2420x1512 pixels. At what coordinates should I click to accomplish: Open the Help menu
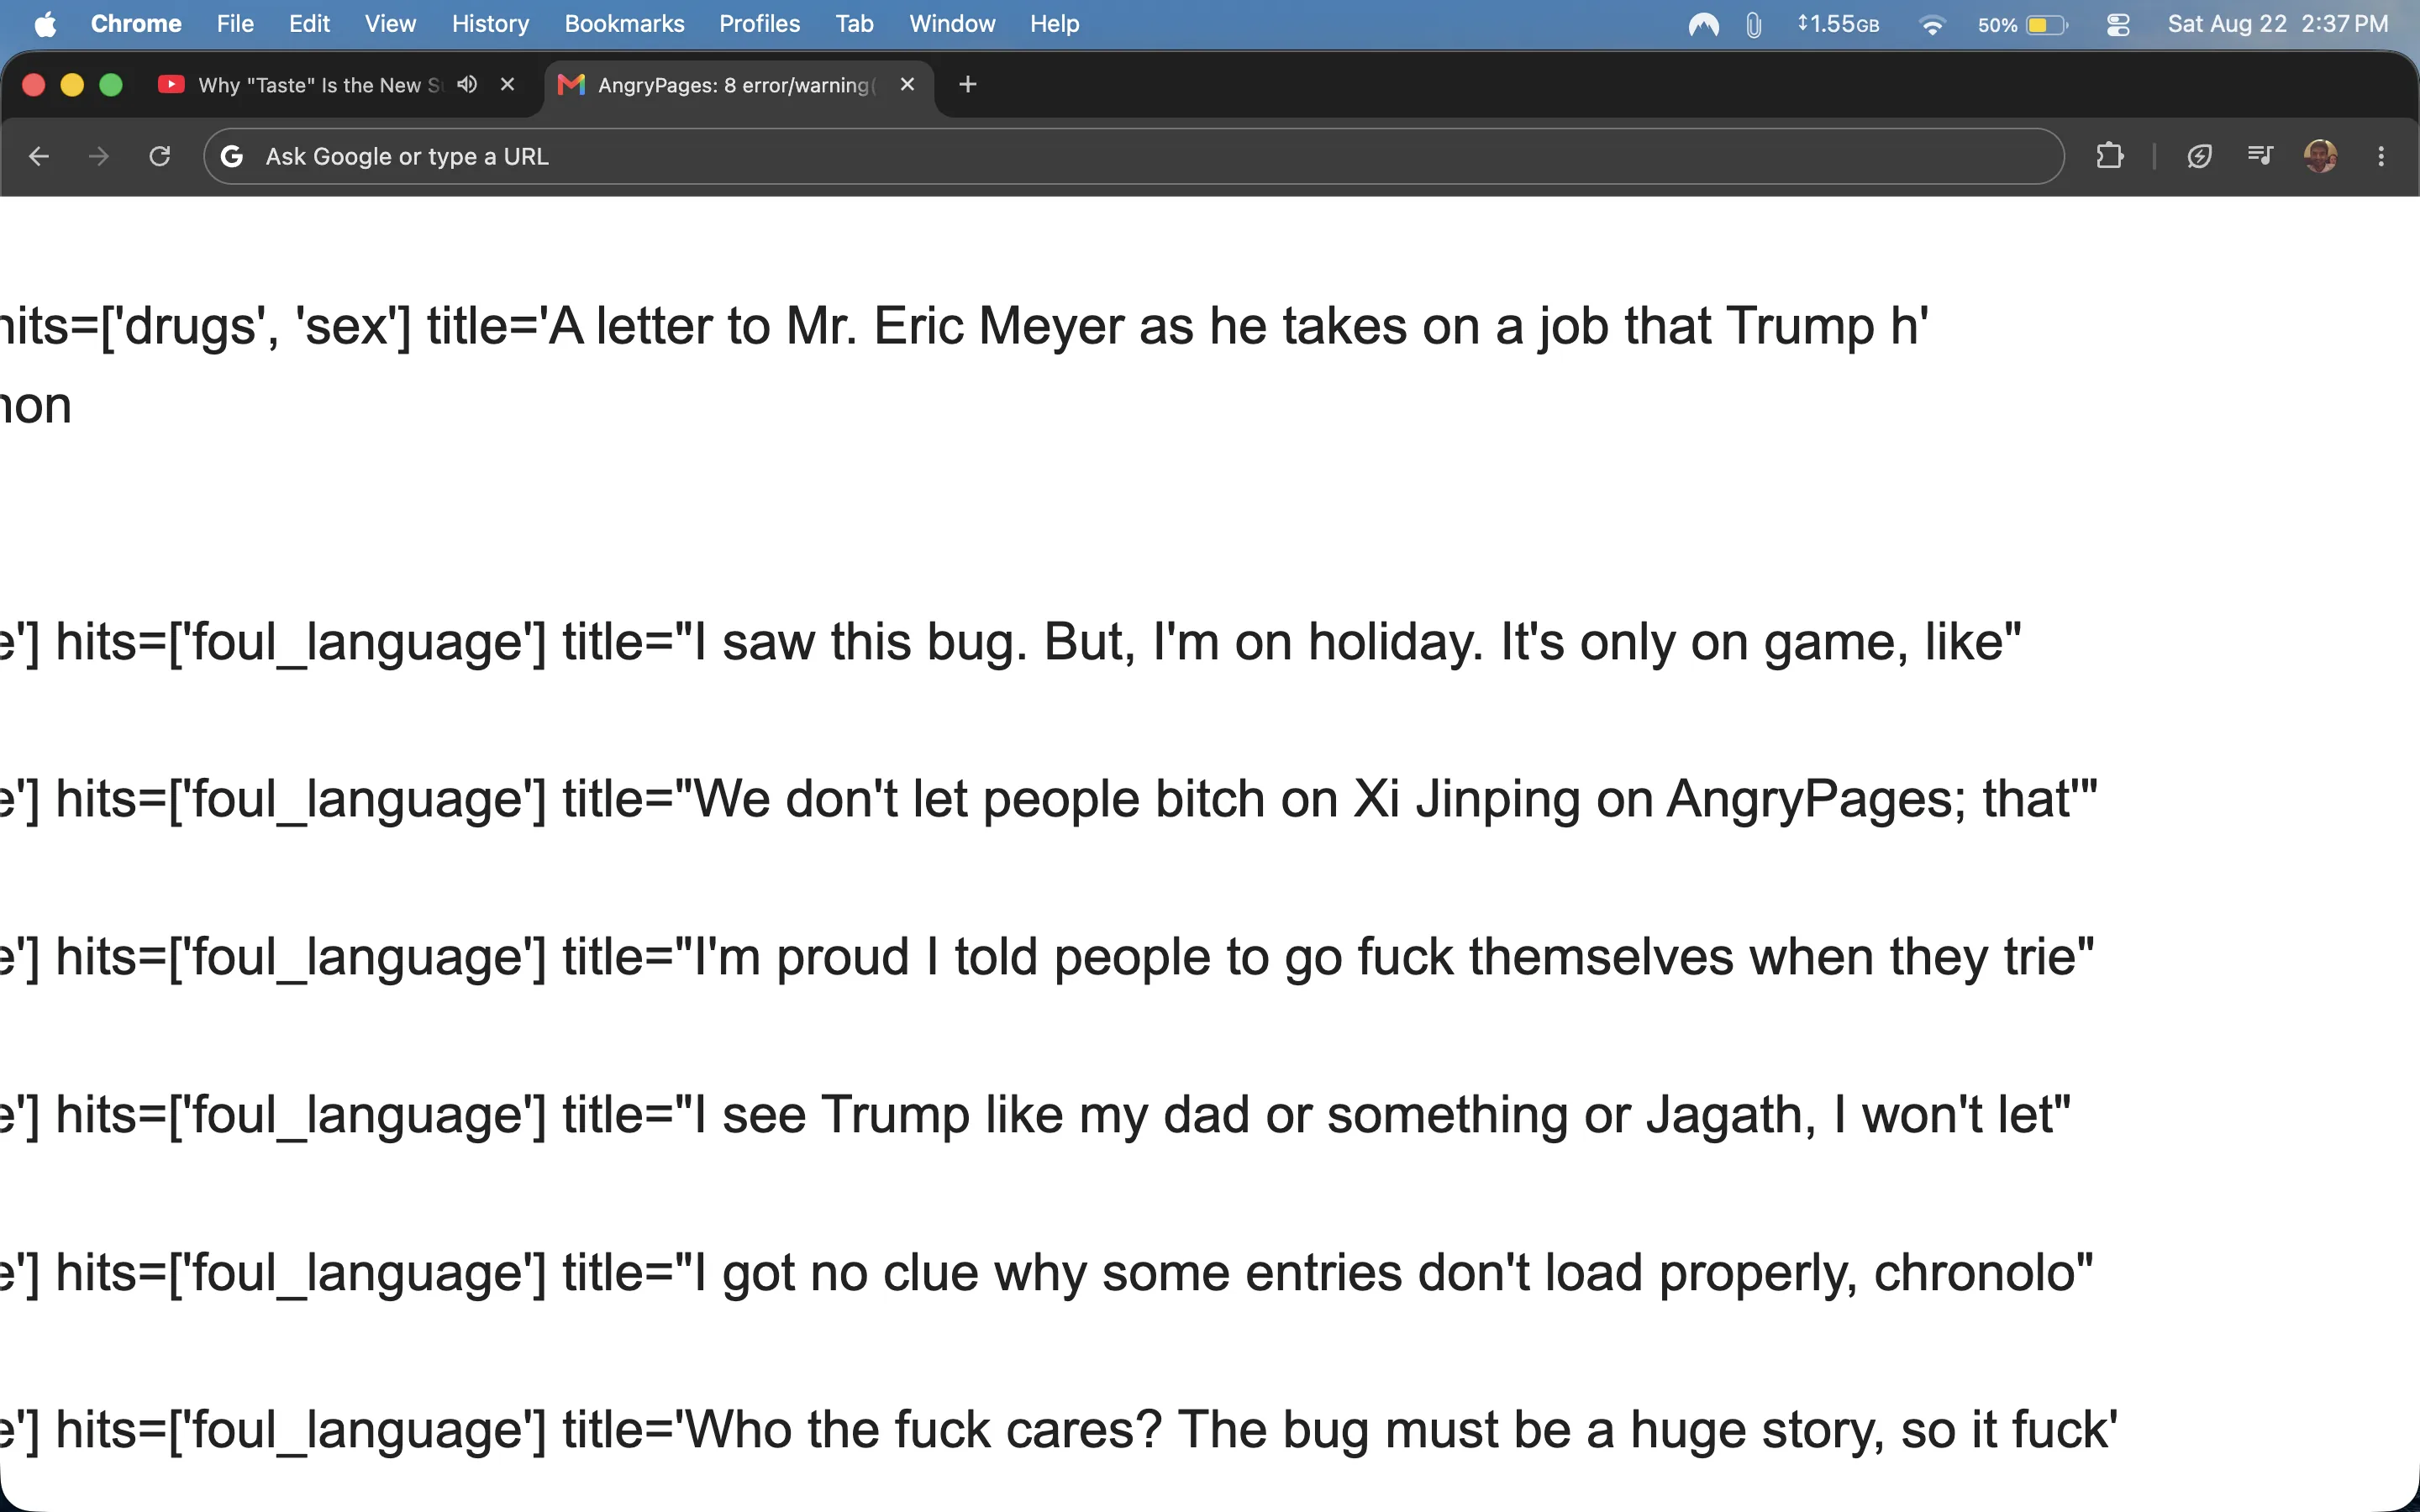(x=1054, y=24)
